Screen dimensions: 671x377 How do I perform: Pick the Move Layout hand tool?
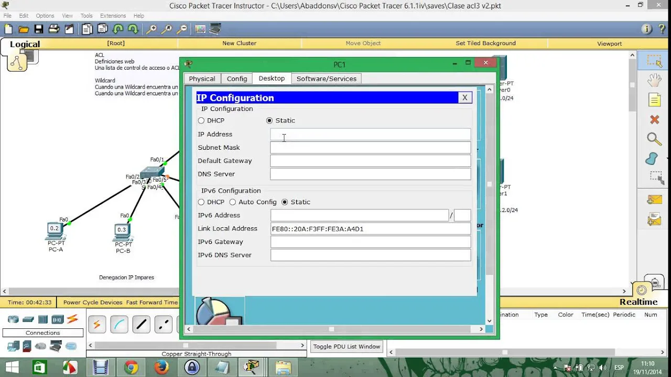[654, 80]
